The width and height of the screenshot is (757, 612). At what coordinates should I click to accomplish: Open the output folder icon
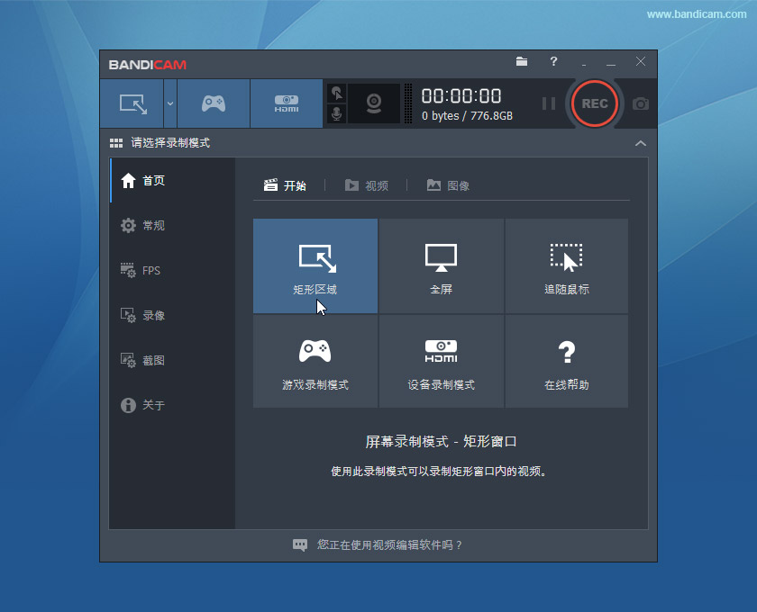tap(521, 63)
